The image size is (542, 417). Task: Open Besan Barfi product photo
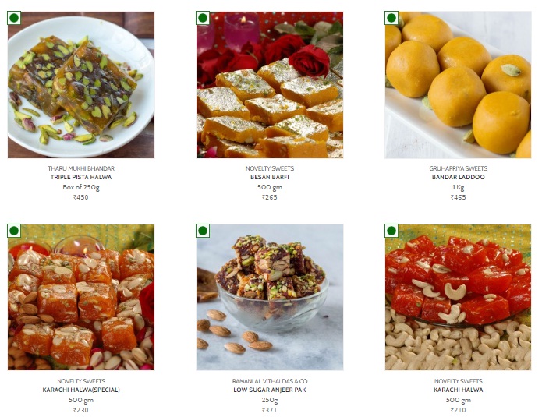point(270,85)
